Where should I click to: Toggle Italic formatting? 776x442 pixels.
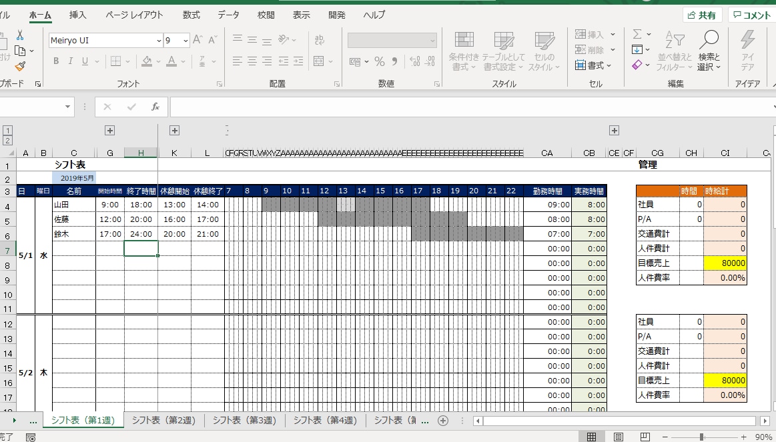[x=70, y=61]
